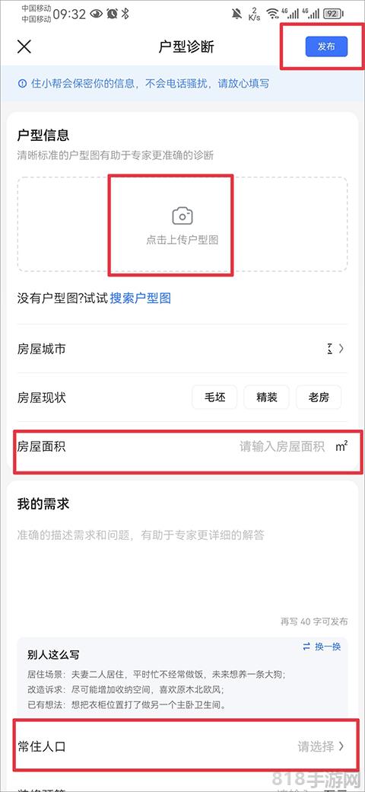Tap the info icon in privacy notice

[22, 84]
